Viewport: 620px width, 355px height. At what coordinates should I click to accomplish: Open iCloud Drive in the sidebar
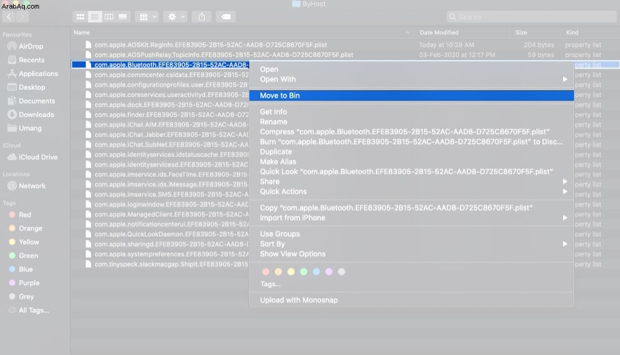coord(32,157)
